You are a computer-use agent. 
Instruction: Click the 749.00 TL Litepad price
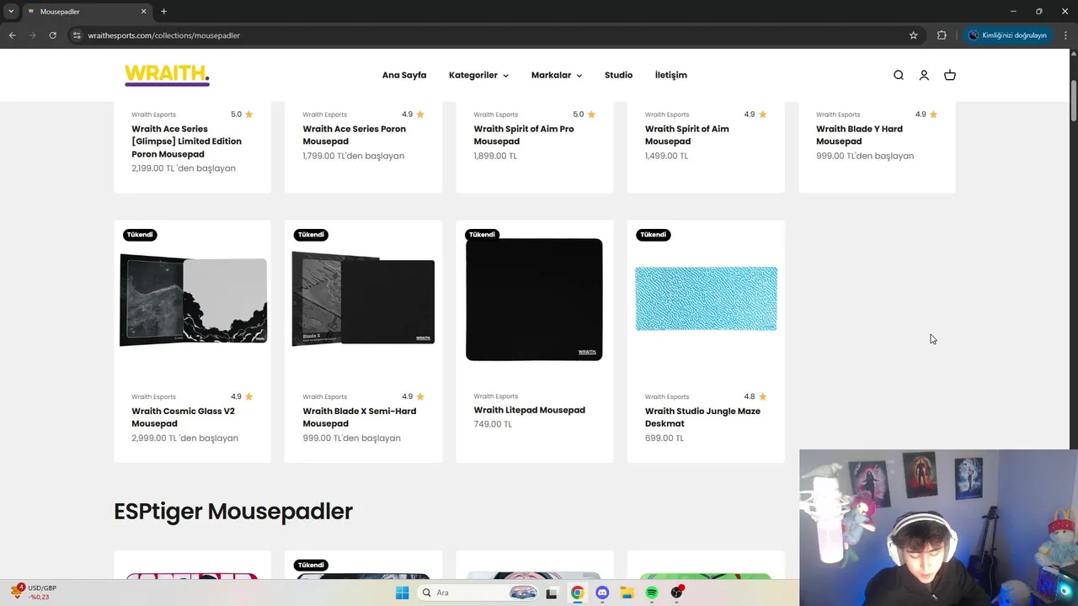[x=493, y=424]
